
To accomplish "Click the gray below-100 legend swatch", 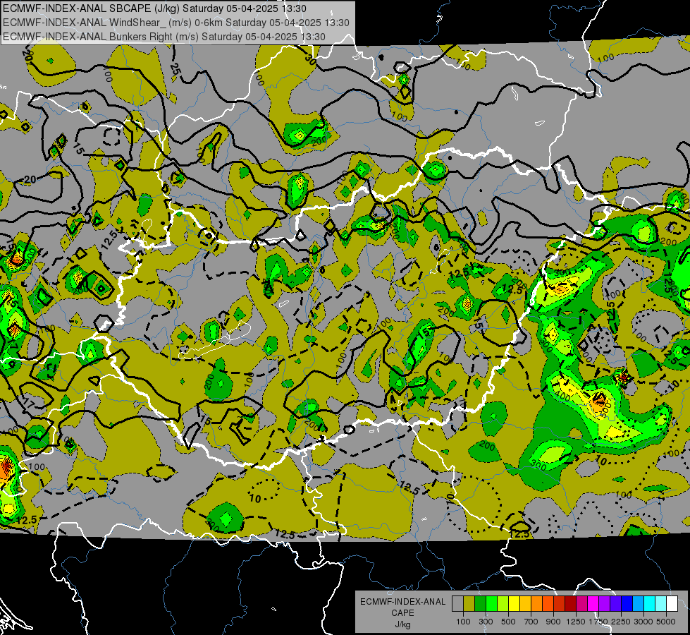I will (x=457, y=604).
